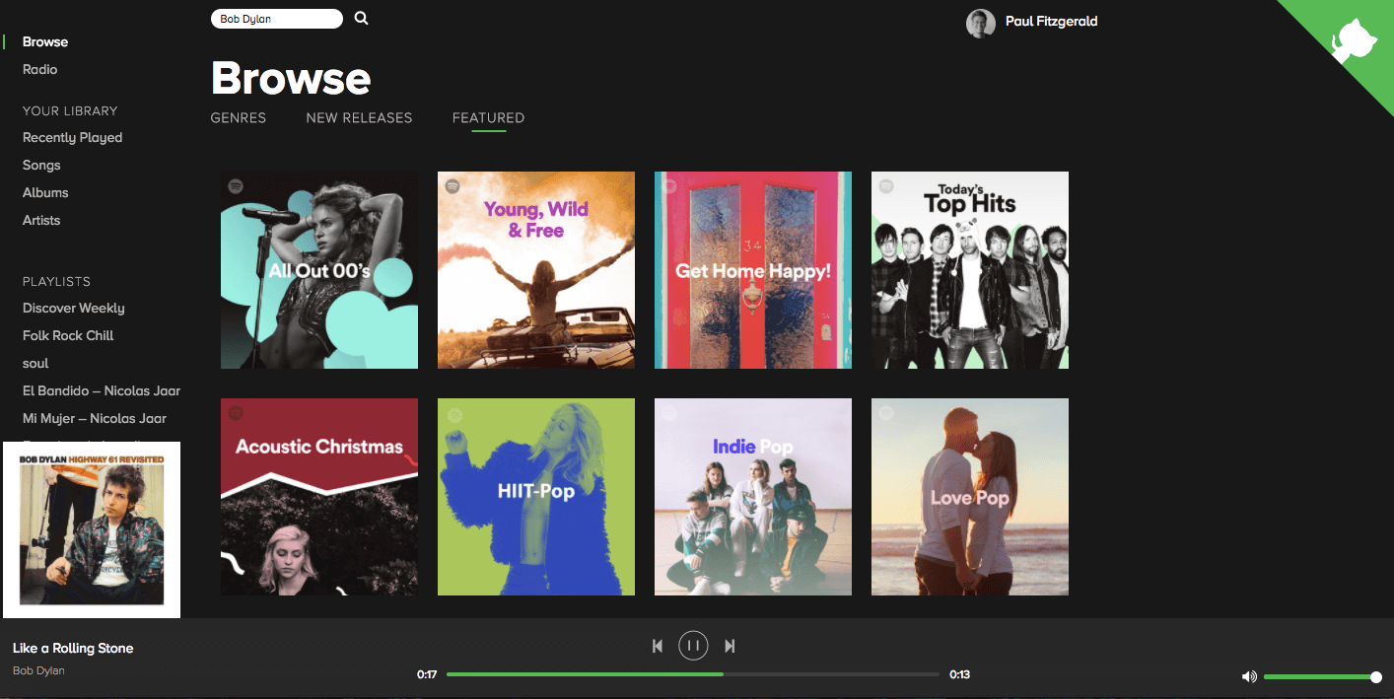Skip to the previous track
The width and height of the screenshot is (1394, 699).
pyautogui.click(x=658, y=646)
